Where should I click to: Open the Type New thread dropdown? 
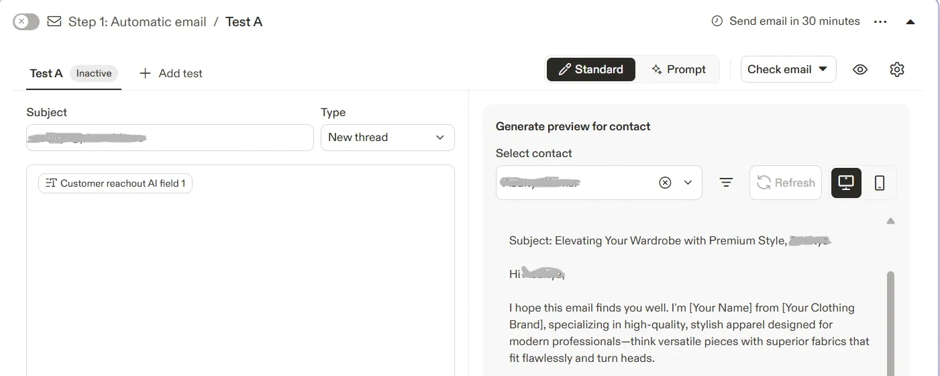387,138
